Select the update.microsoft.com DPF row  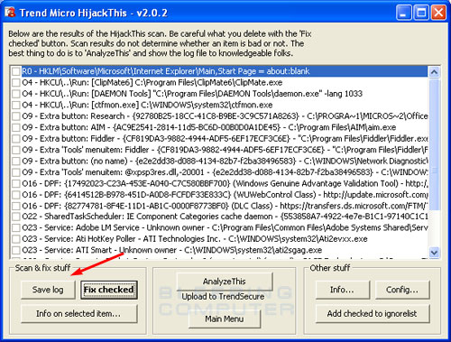(x=225, y=195)
